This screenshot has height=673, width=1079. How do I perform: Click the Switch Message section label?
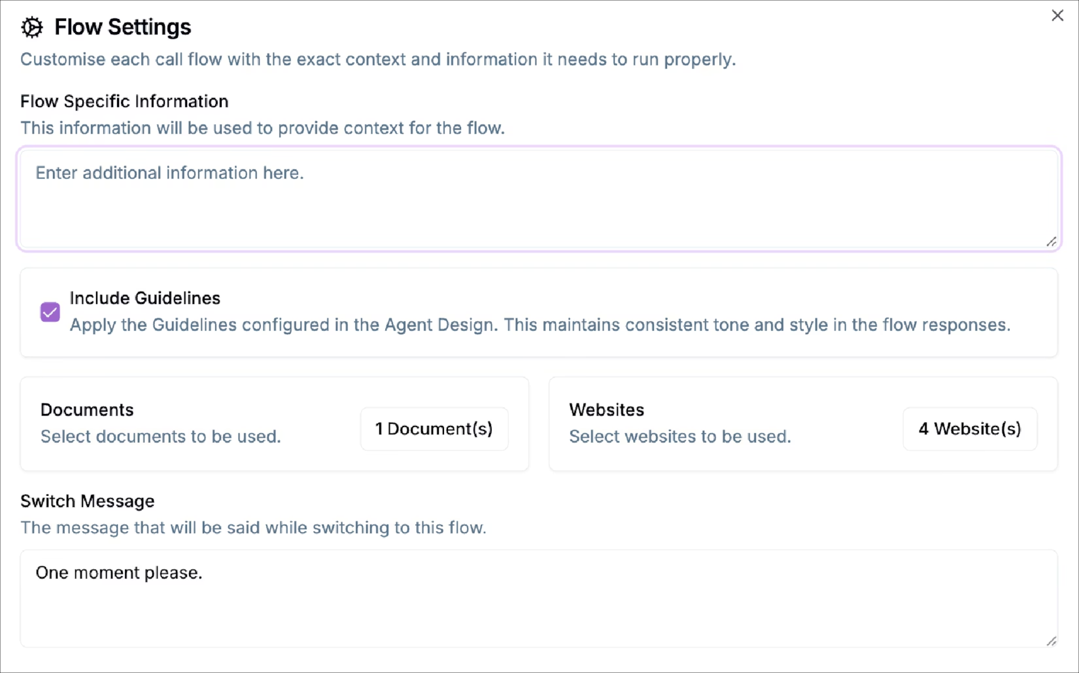(x=87, y=500)
